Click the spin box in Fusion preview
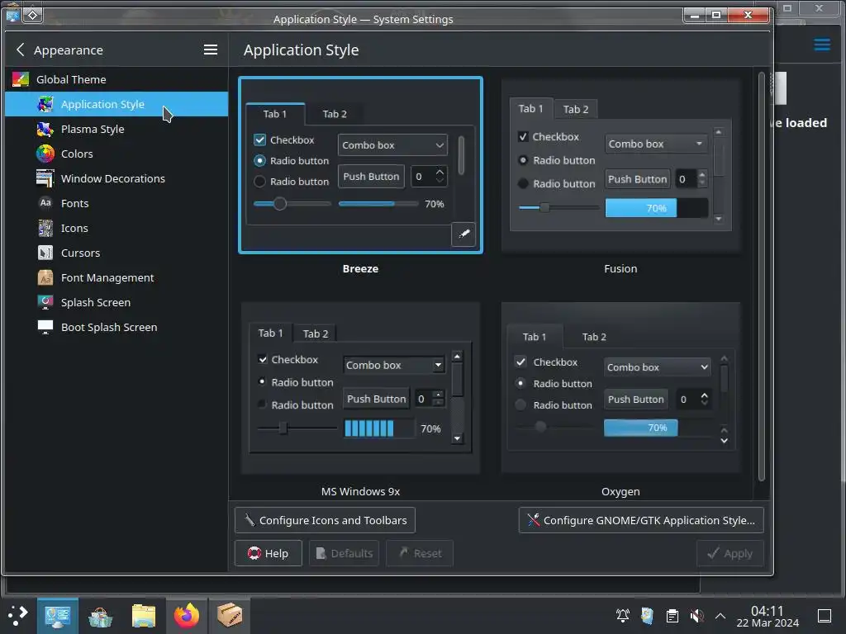The width and height of the screenshot is (846, 634). coord(691,179)
